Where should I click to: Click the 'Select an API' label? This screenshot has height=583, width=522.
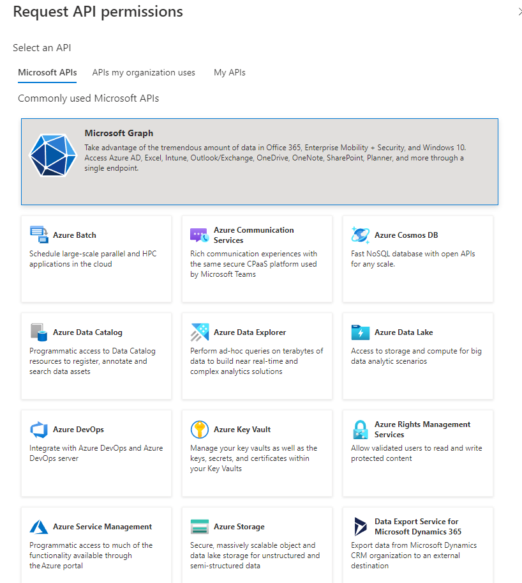[42, 47]
